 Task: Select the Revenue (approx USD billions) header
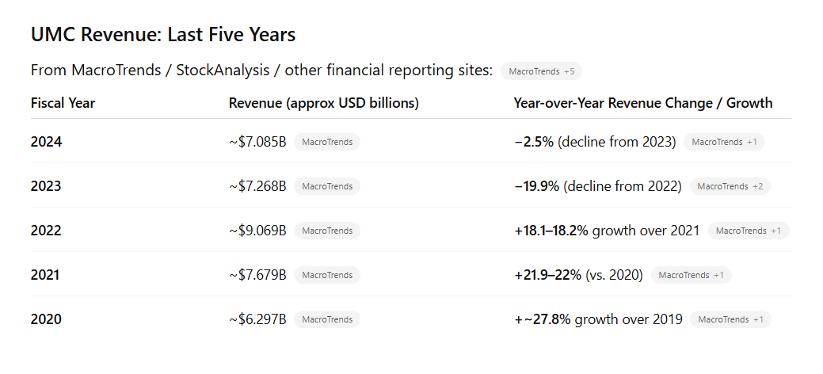point(323,103)
